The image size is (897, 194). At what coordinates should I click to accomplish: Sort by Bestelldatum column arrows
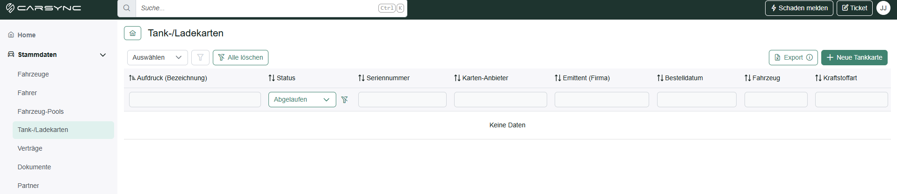point(660,78)
